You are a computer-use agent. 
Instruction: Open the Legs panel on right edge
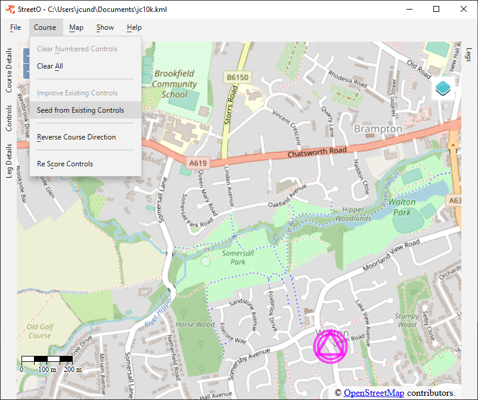[x=468, y=55]
